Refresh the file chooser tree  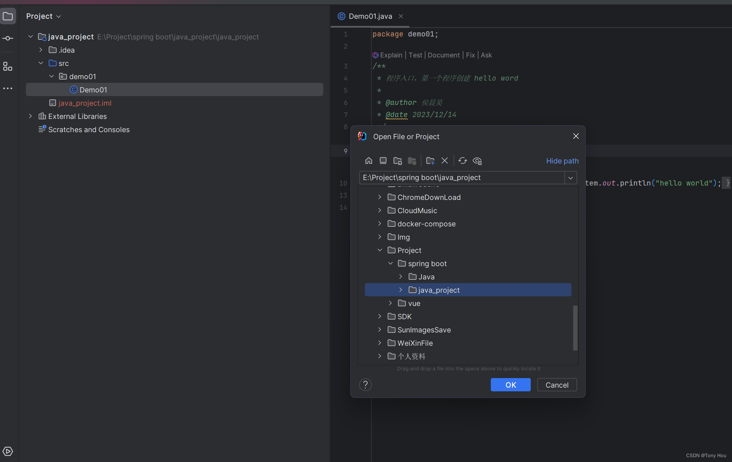click(x=462, y=161)
